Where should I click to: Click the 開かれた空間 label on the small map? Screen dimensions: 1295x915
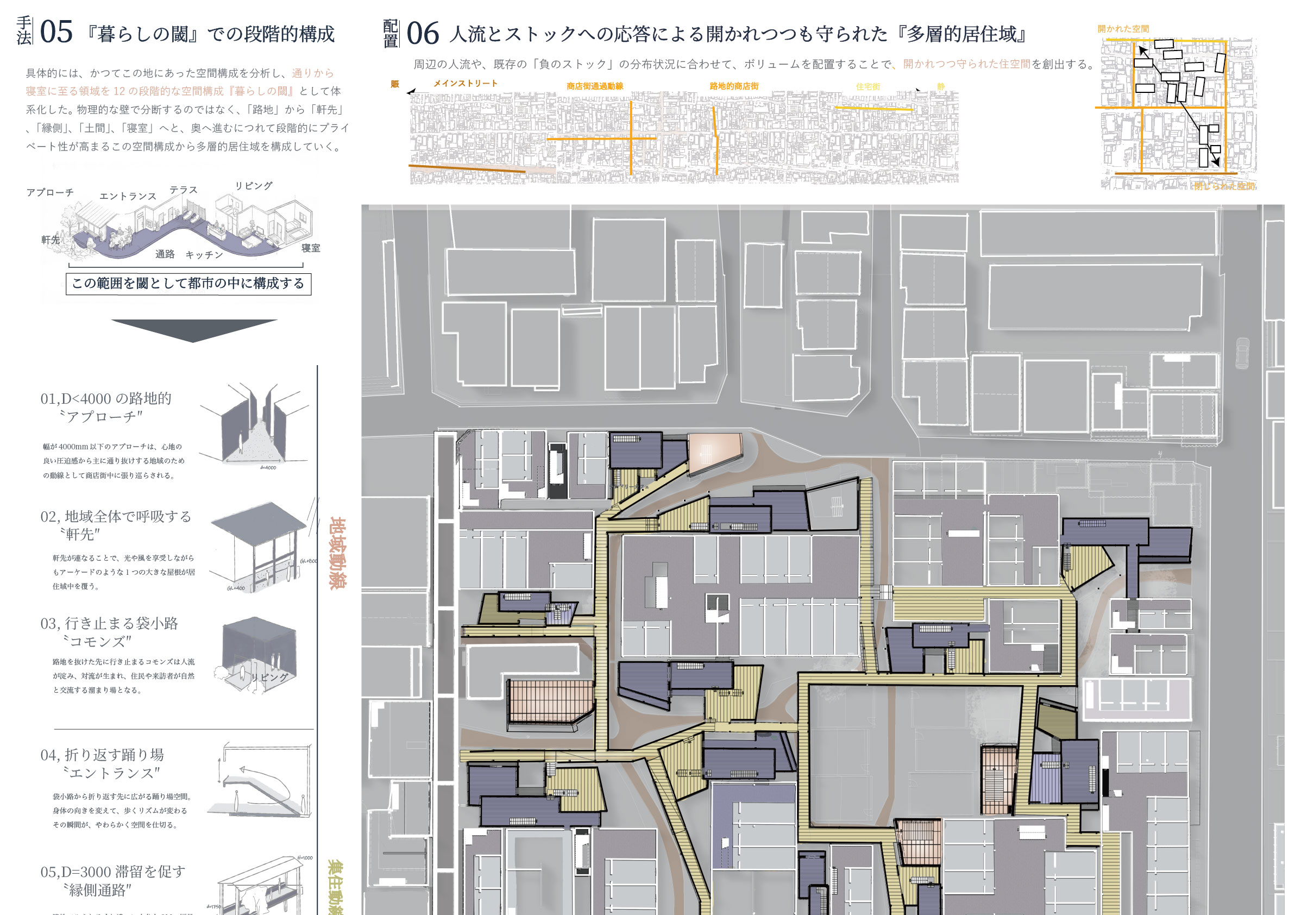1122,29
